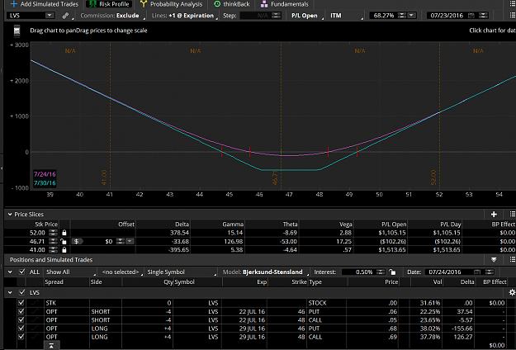This screenshot has height=350, width=516.
Task: Switch to the Add Simulated Trades tab
Action: (x=45, y=4)
